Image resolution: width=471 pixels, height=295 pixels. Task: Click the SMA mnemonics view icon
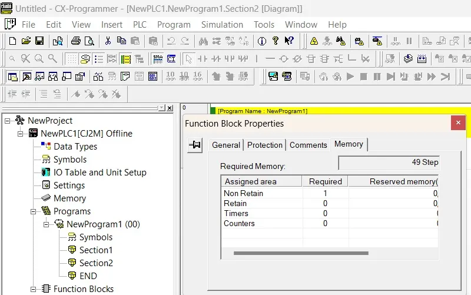[158, 59]
